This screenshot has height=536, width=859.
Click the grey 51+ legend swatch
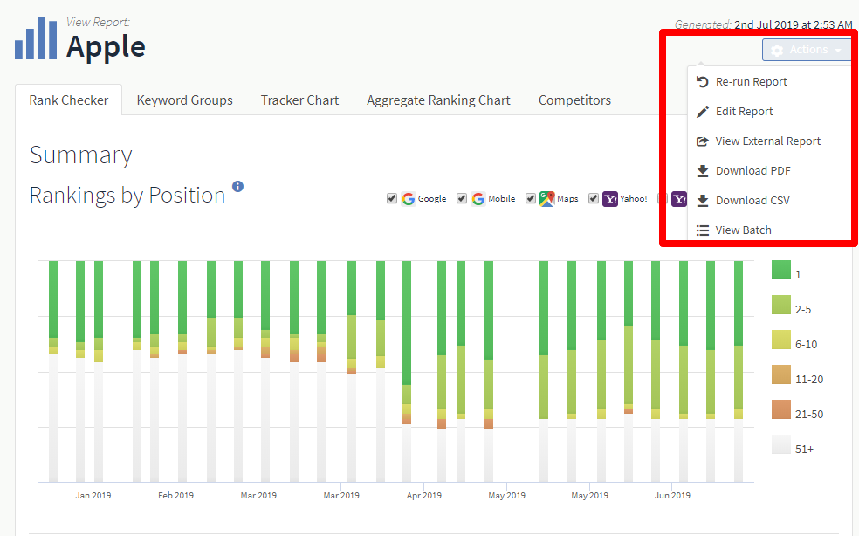click(781, 445)
